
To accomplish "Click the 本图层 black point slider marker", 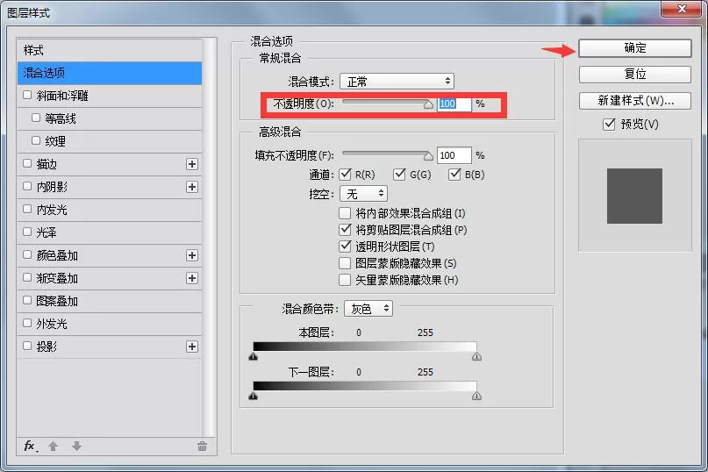I will (x=254, y=357).
